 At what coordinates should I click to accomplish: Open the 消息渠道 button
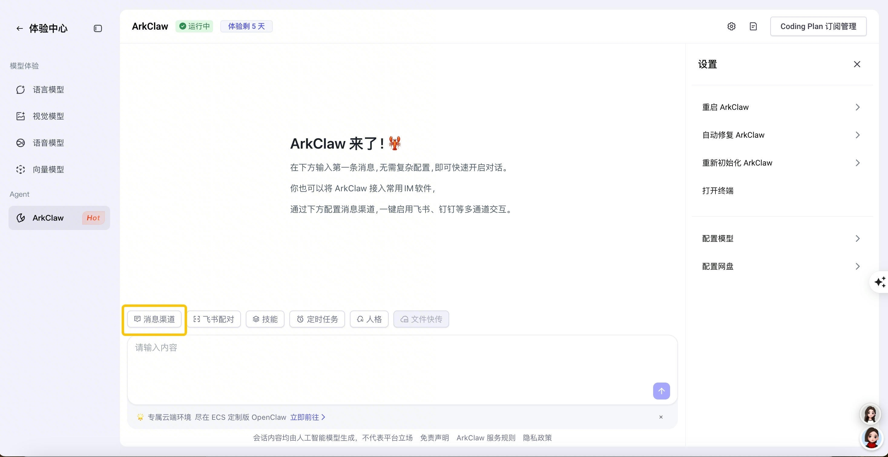(x=154, y=319)
